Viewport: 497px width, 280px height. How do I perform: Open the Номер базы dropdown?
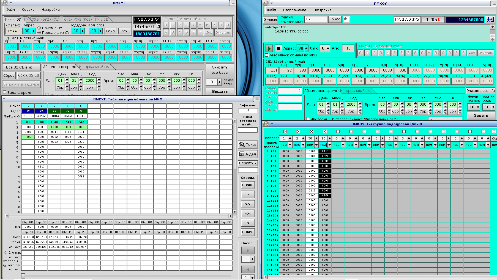click(219, 82)
